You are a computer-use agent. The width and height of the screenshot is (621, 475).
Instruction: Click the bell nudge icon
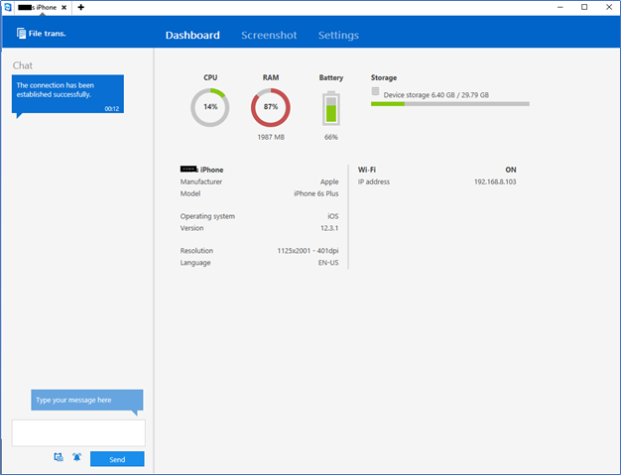point(77,458)
